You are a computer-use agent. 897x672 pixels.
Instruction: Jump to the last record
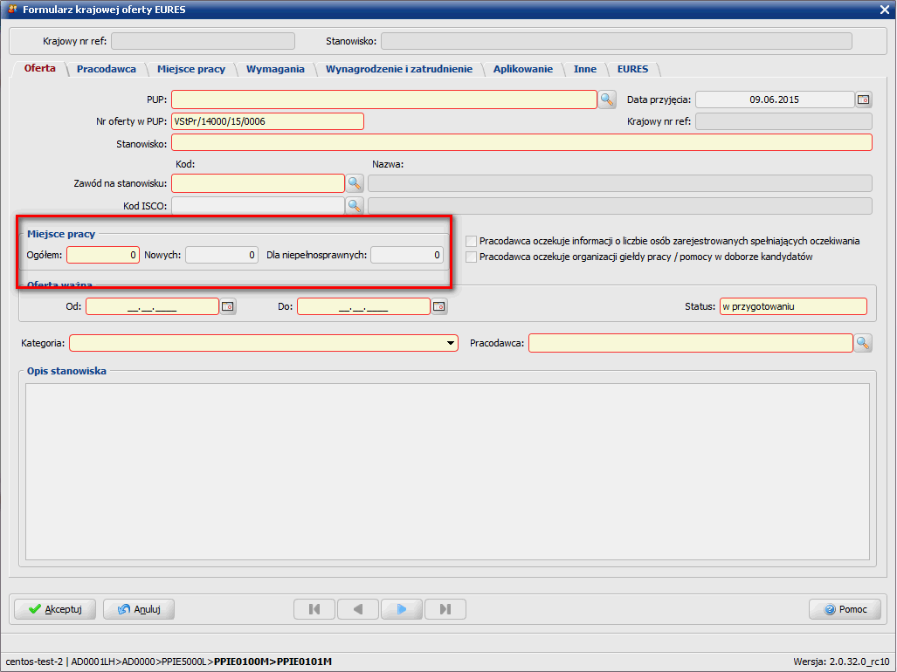click(445, 609)
